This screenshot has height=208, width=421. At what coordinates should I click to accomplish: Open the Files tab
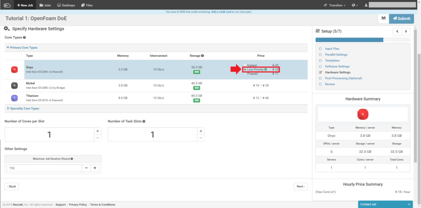(87, 5)
